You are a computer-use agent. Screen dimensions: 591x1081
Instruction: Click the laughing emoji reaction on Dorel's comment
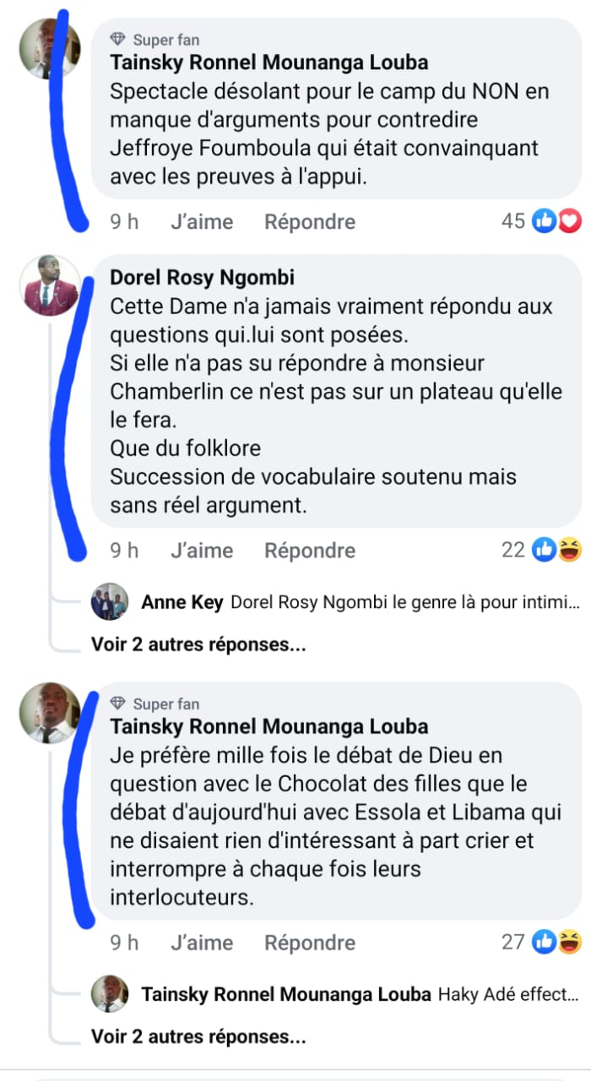(571, 551)
